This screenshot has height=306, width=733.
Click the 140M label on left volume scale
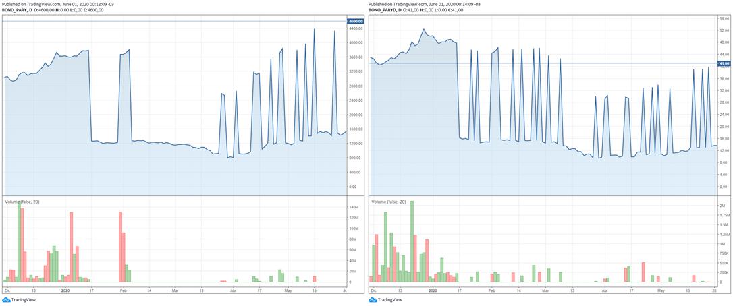click(353, 207)
